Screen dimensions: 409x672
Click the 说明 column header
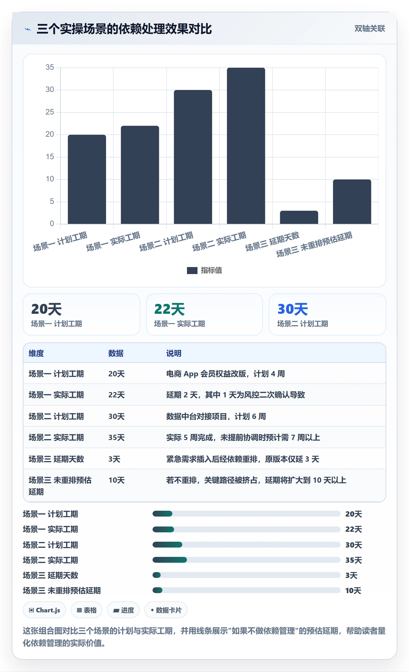[x=174, y=353]
